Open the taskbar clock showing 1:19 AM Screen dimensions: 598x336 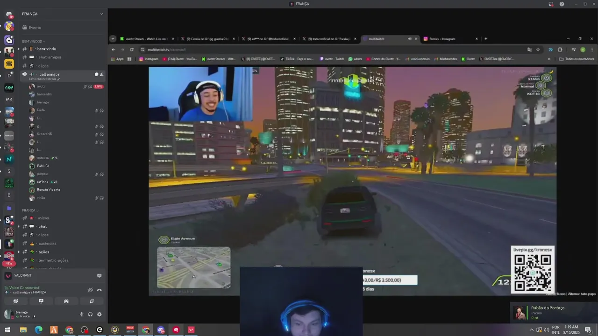pyautogui.click(x=571, y=330)
